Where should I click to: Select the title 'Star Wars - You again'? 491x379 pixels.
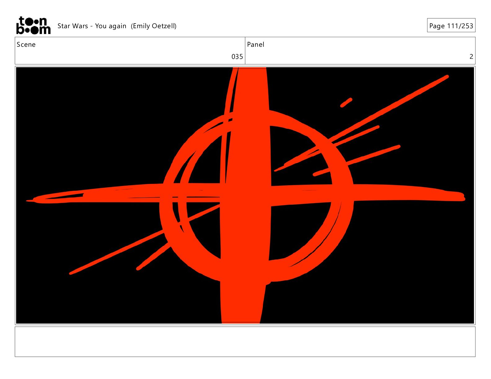pos(92,26)
